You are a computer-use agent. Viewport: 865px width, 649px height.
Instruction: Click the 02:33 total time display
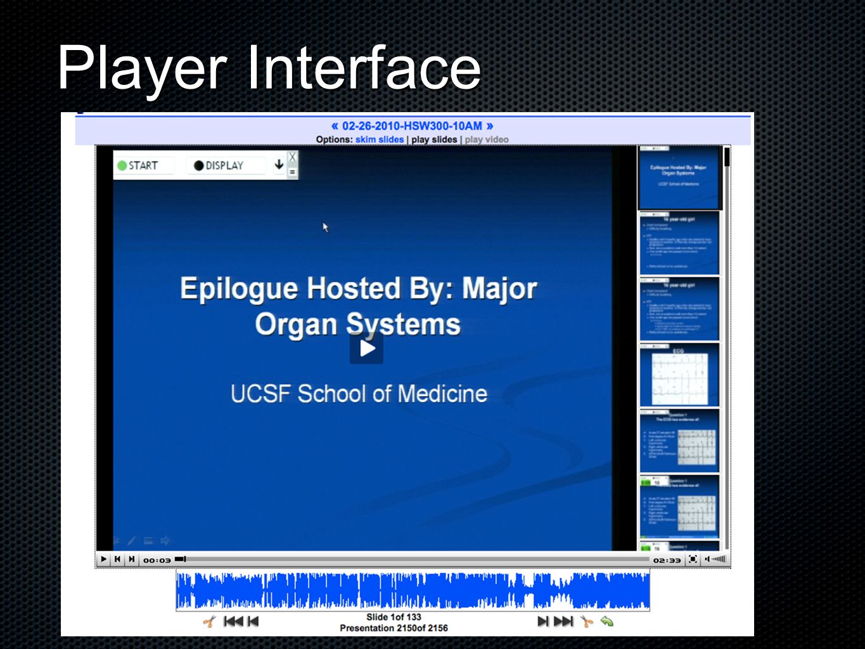click(x=667, y=560)
